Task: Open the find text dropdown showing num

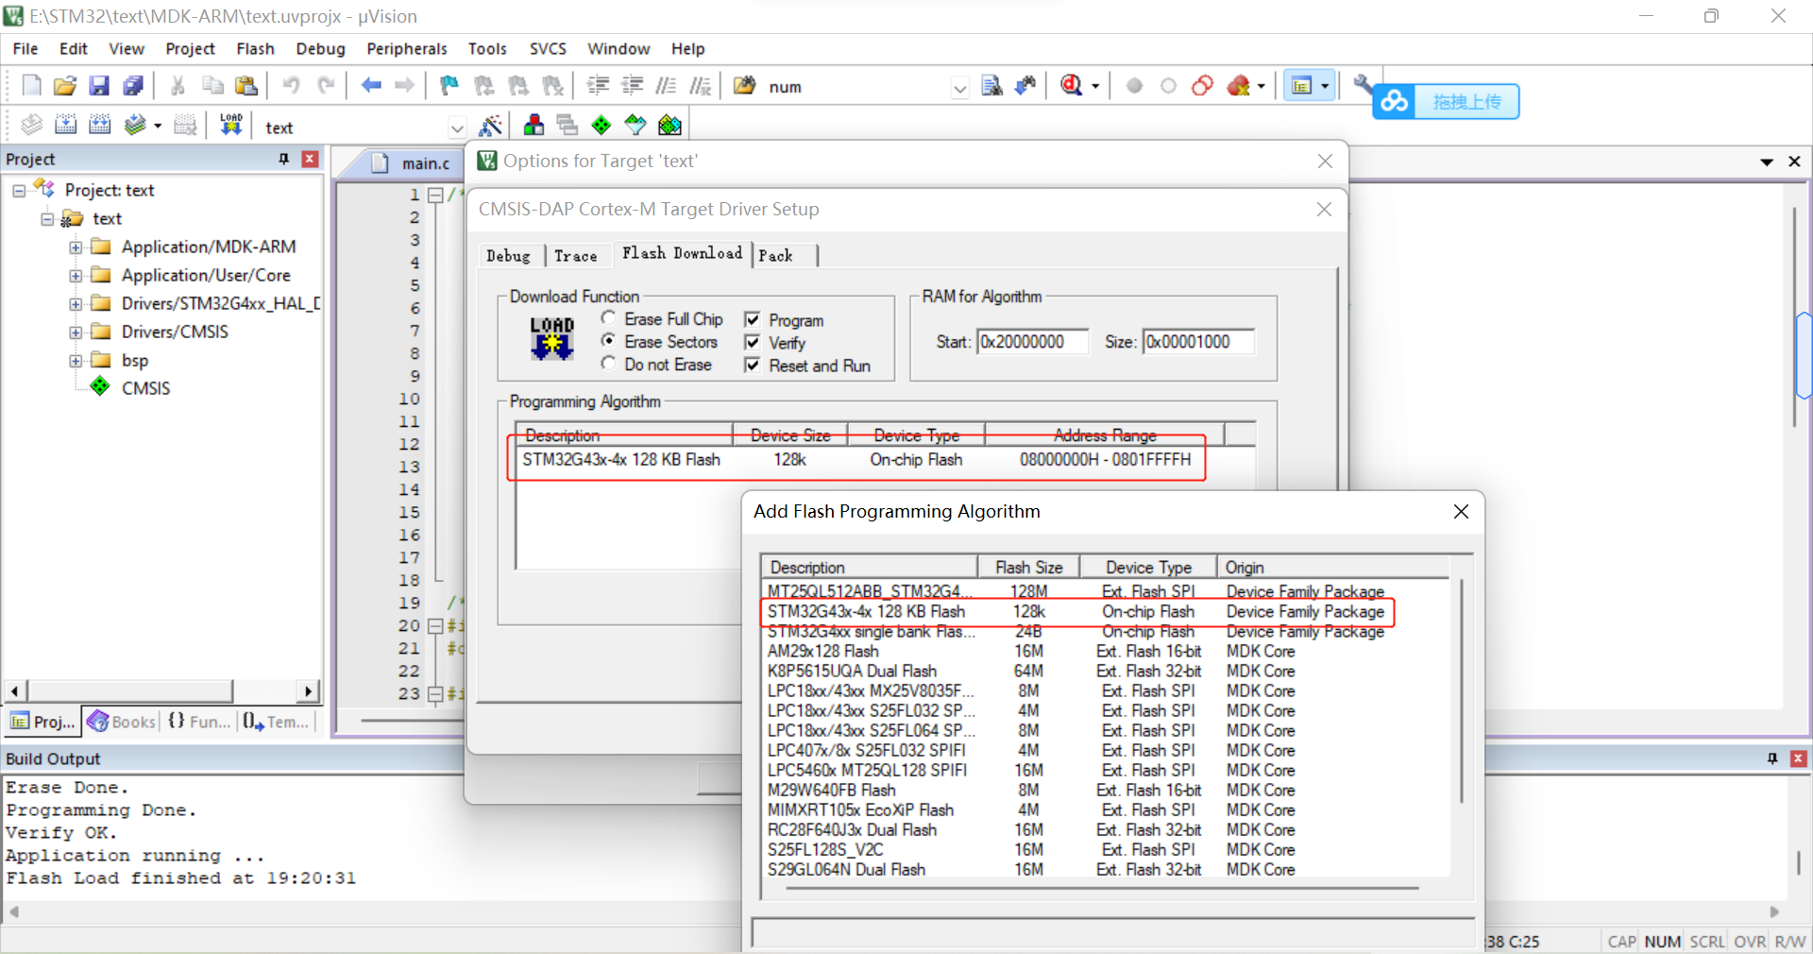Action: (960, 88)
